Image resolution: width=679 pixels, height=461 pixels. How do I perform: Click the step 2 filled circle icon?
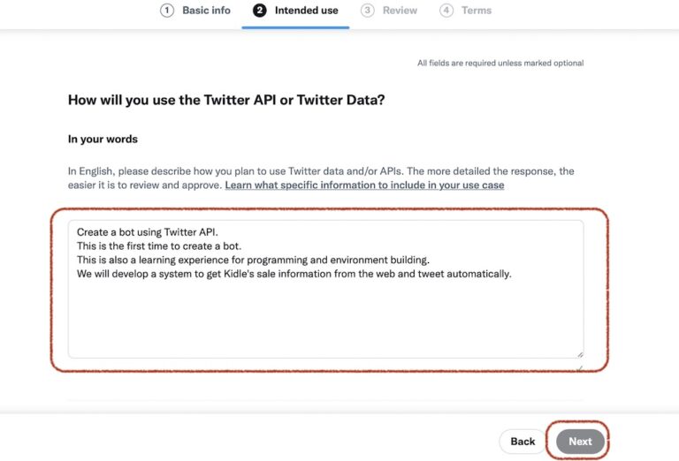[259, 11]
